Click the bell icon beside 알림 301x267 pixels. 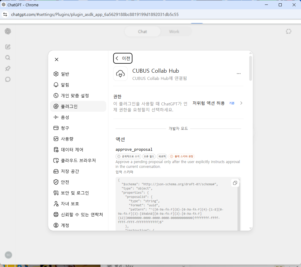[x=56, y=85]
